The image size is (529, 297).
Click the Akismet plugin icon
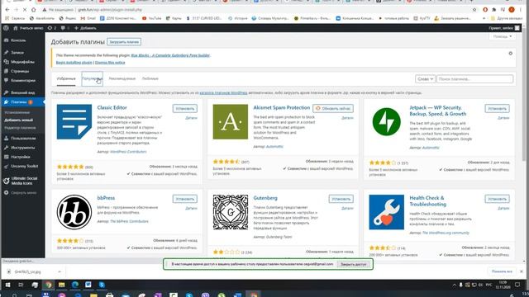(231, 122)
